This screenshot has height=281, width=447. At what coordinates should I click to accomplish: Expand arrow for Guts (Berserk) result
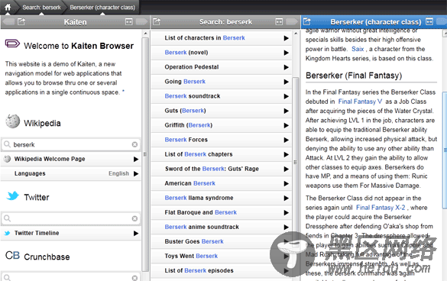point(286,111)
